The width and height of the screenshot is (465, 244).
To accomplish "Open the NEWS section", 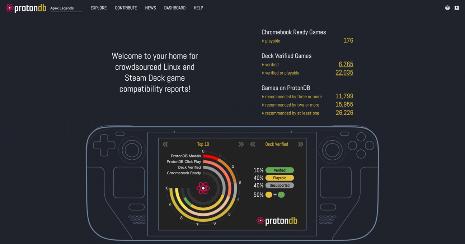I will point(150,8).
